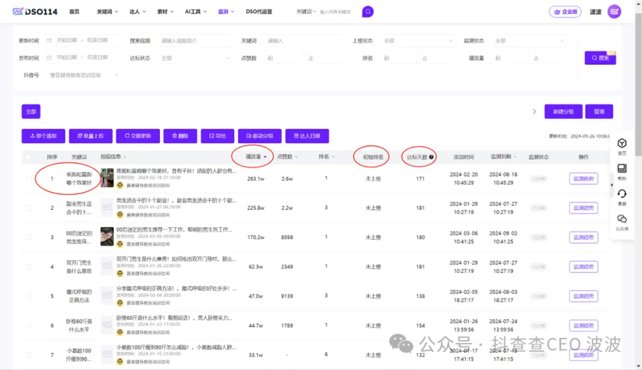Click the purple search magnifier icon in header
Viewport: 642px width, 370px height.
point(368,11)
